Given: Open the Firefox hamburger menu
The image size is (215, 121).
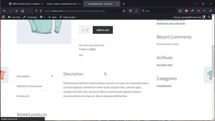Looking at the screenshot, I should (x=211, y=11).
